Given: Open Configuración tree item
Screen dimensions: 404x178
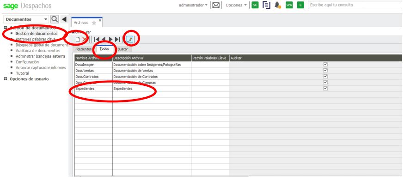Looking at the screenshot, I should coord(27,62).
